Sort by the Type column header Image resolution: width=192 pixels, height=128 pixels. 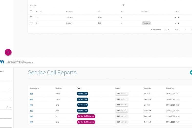[78, 88]
